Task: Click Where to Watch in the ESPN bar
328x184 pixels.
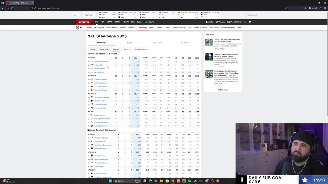Action: pyautogui.click(x=235, y=22)
